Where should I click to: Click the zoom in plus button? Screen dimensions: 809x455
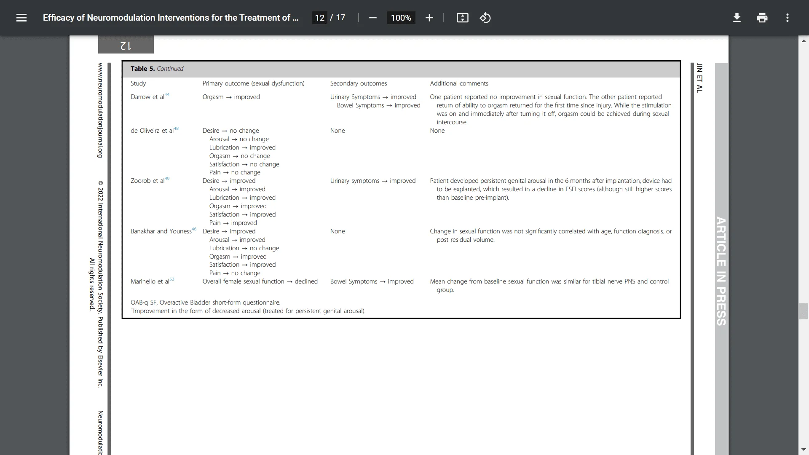429,18
